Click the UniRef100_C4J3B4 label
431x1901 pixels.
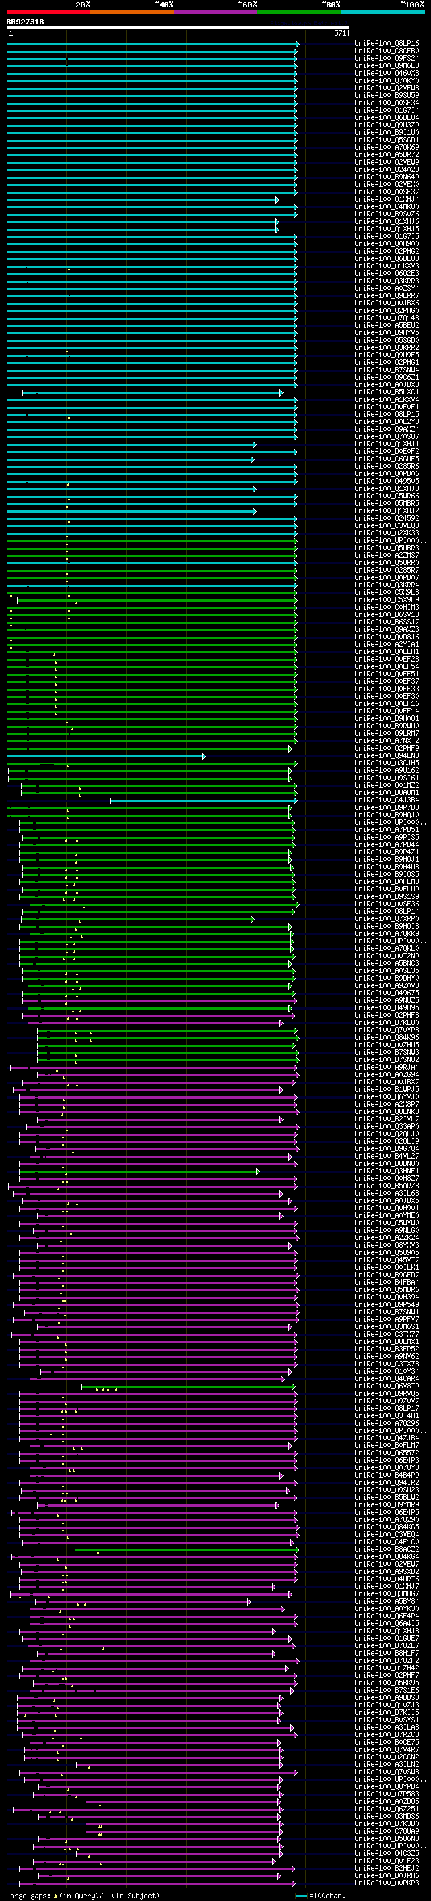pos(387,800)
